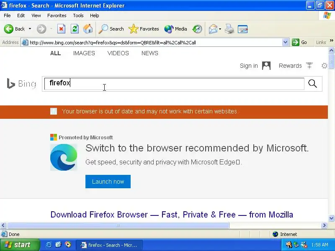Image resolution: width=335 pixels, height=251 pixels.
Task: Click the network tray icon with red X
Action: tap(304, 245)
